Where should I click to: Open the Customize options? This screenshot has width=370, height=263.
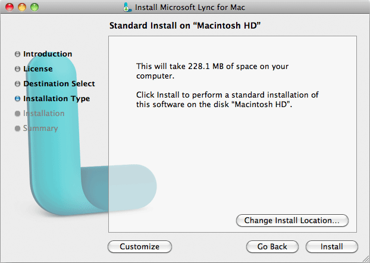(x=140, y=247)
